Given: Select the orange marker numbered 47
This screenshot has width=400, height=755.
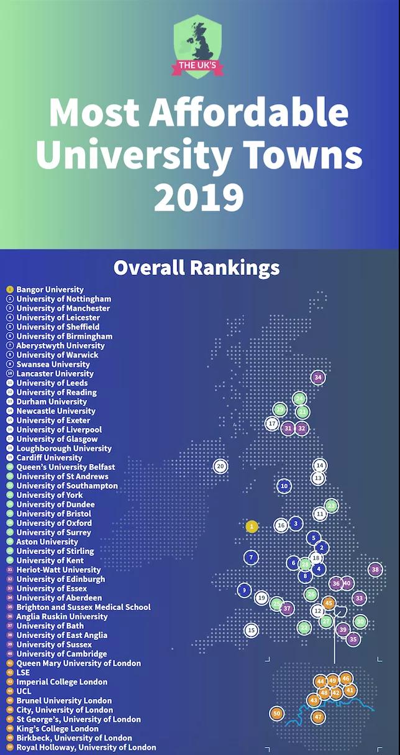Looking at the screenshot, I should click(318, 717).
